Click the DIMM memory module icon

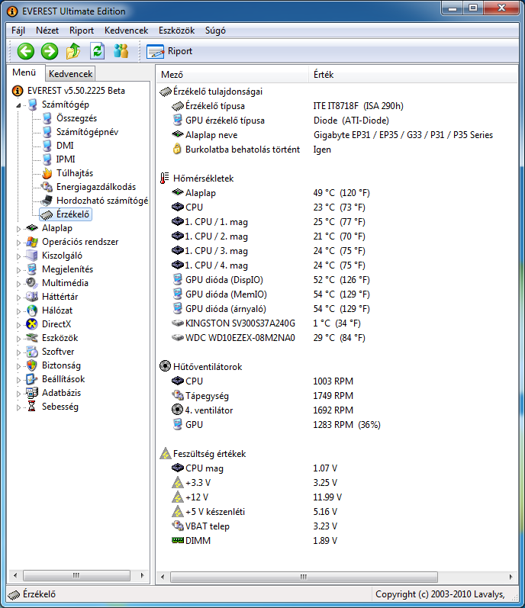pos(178,540)
